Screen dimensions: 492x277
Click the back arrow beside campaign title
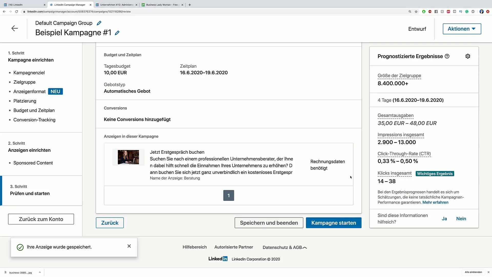point(15,28)
